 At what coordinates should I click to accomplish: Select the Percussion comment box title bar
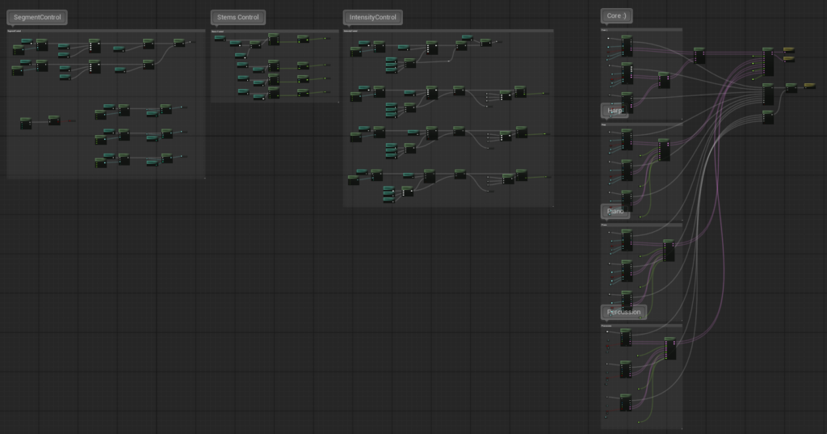642,326
